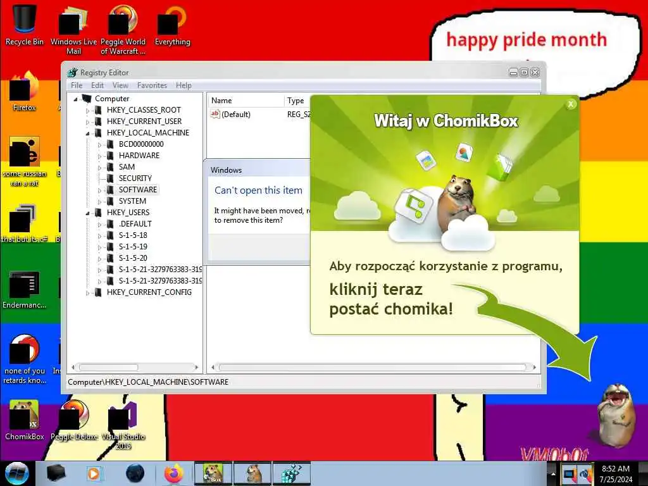Open 'that but its c#' desktop icon
Viewport: 648px width, 486px height.
[24, 223]
